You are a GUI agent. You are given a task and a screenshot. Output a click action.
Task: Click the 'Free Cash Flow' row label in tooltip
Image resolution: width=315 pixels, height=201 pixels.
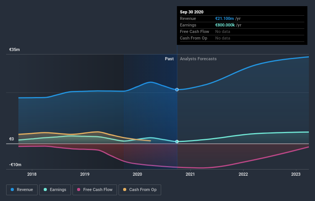point(195,31)
